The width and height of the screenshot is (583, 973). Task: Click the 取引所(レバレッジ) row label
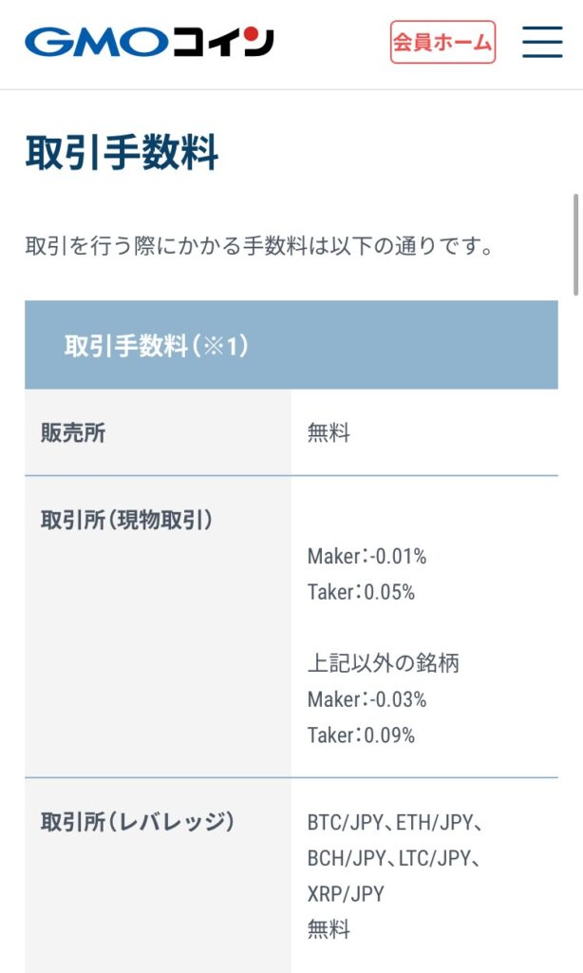point(138,822)
